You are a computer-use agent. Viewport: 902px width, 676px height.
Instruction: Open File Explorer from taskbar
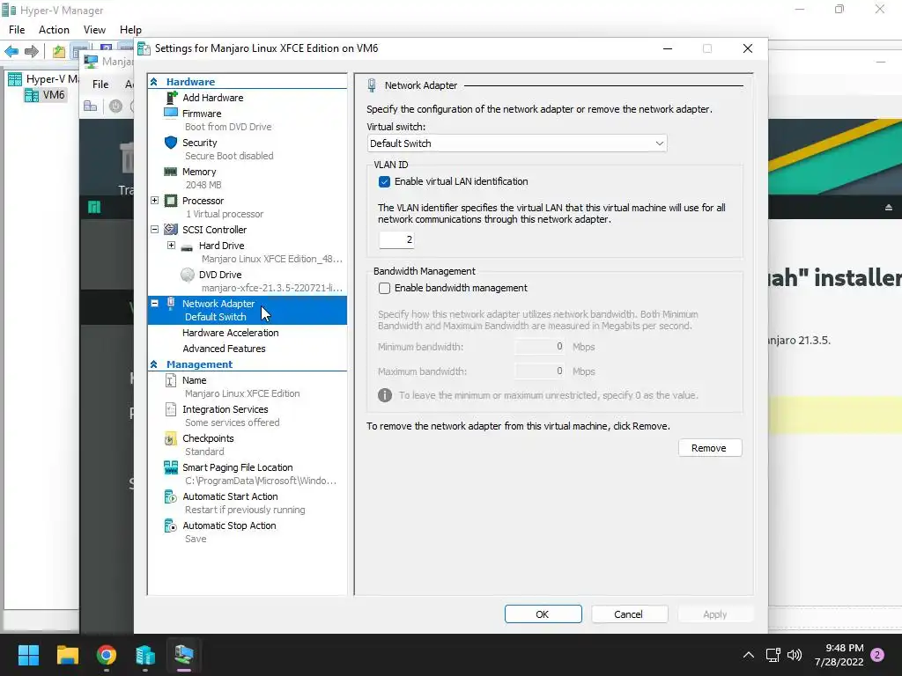67,655
